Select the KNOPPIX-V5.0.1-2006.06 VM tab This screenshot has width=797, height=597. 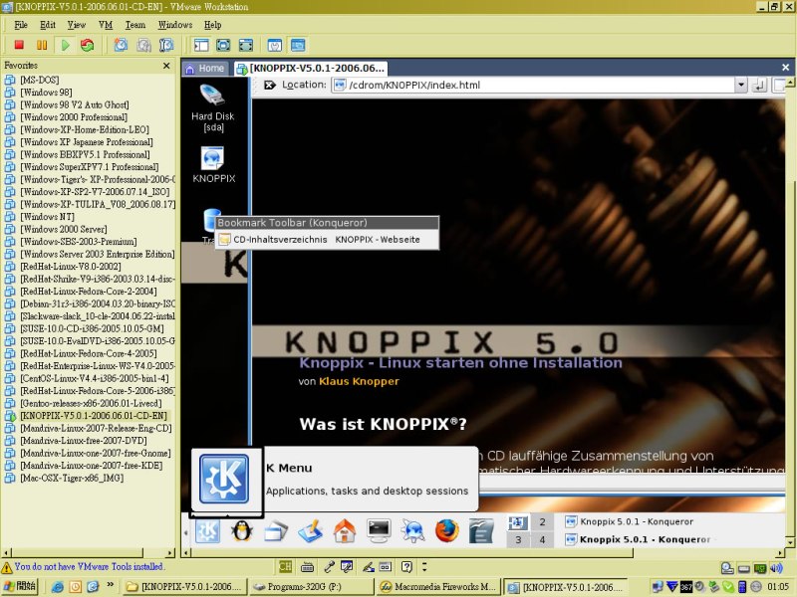tap(311, 68)
